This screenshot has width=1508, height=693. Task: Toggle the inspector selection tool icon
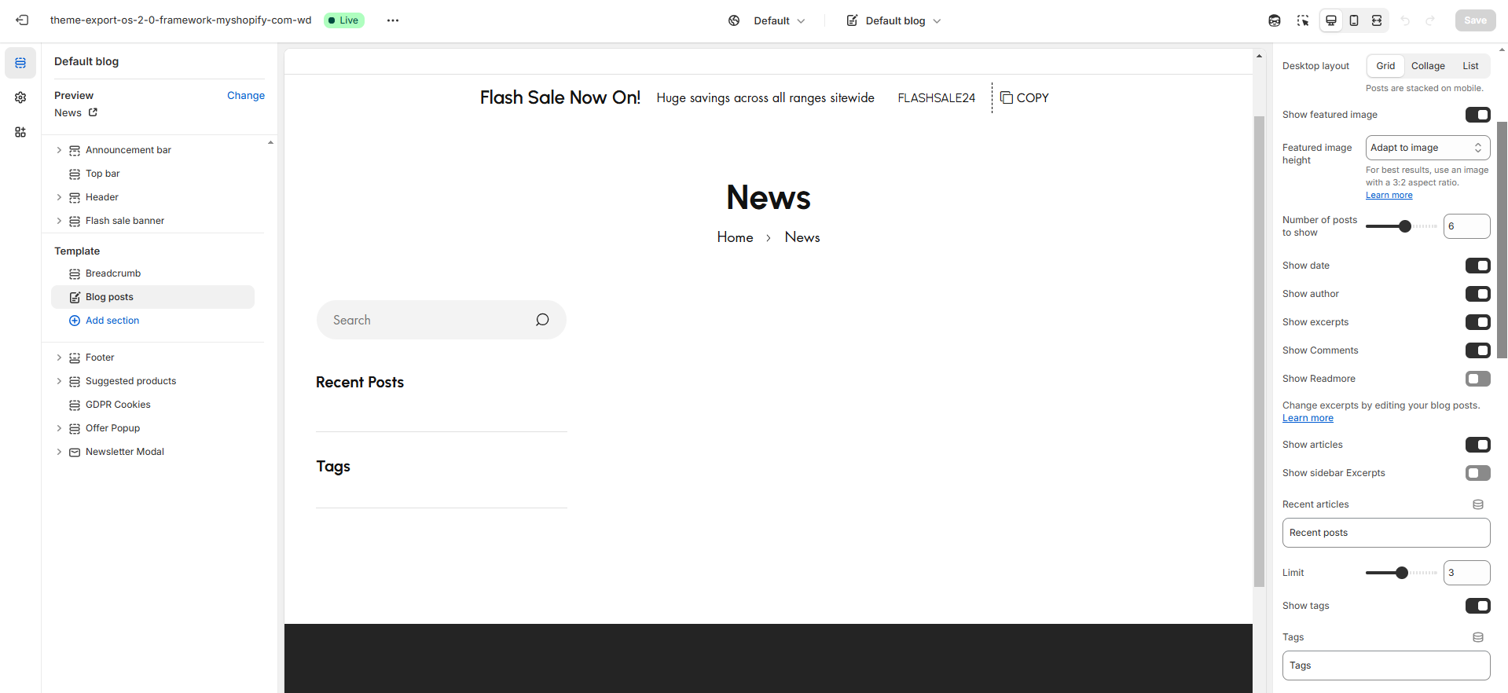1303,20
